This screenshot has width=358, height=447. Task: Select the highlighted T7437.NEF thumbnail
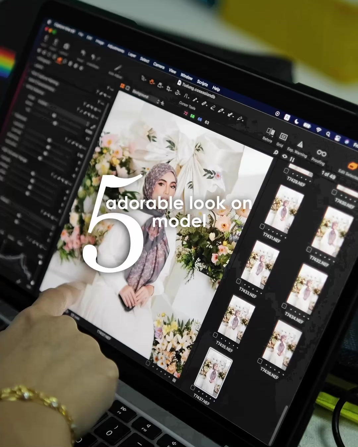point(213,372)
